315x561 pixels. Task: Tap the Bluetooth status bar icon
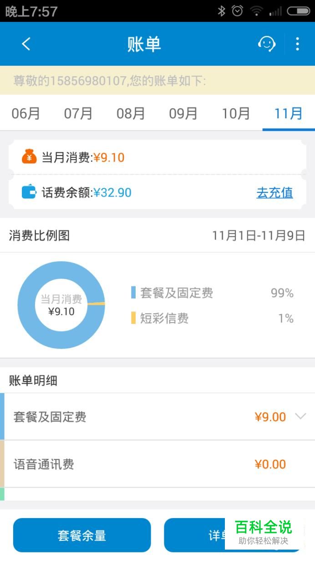(x=221, y=11)
